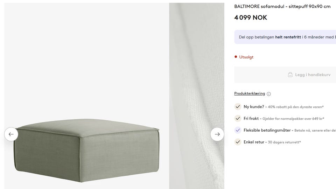
Task: Click the checkmark icon beside Ny kunde?
Action: point(238,106)
